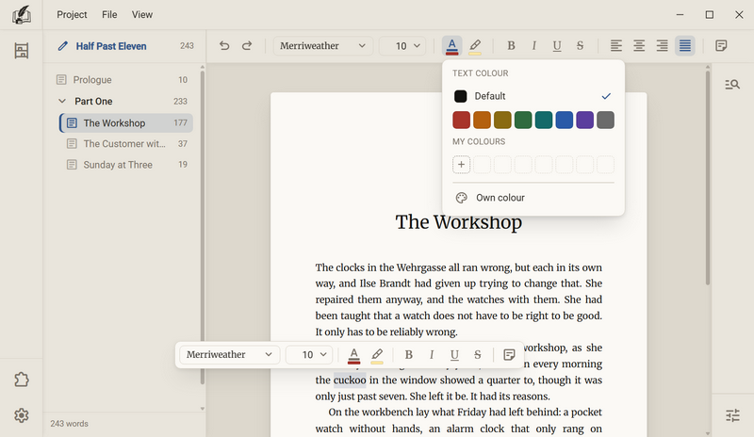This screenshot has height=437, width=754.
Task: Click the Half Past Eleven project title
Action: coord(111,46)
